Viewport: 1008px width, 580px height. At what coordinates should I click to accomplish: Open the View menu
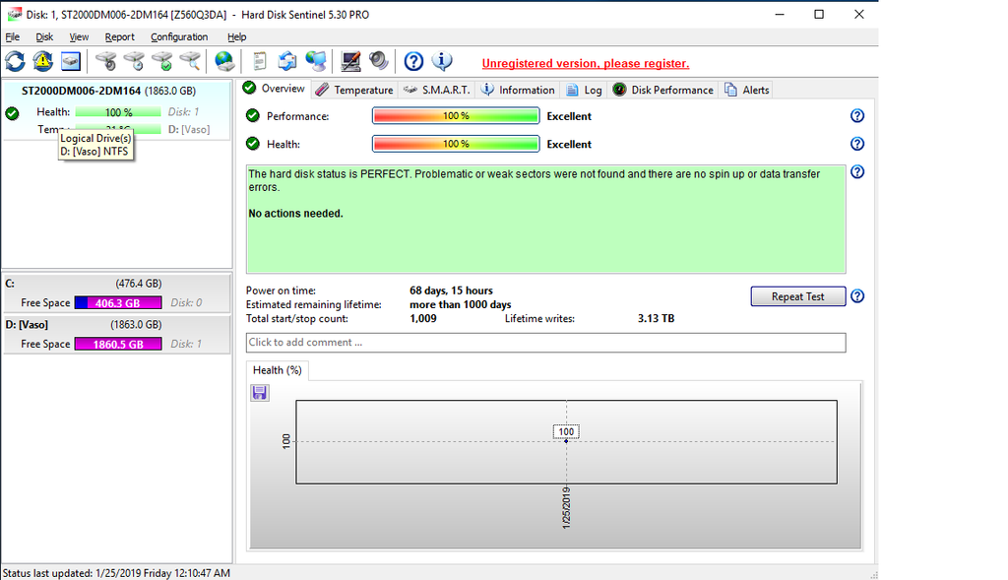click(x=79, y=37)
